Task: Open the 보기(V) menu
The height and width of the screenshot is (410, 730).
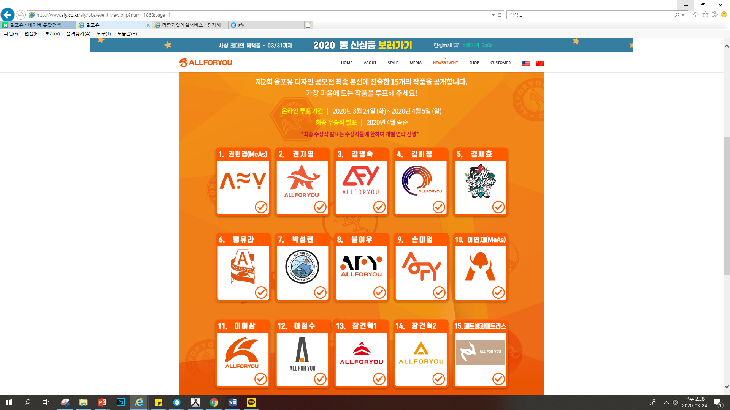Action: [52, 33]
